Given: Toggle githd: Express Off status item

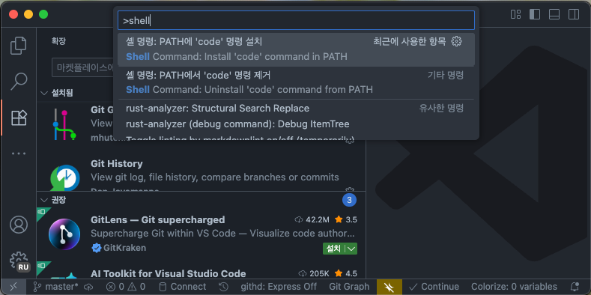Looking at the screenshot, I should pyautogui.click(x=279, y=287).
